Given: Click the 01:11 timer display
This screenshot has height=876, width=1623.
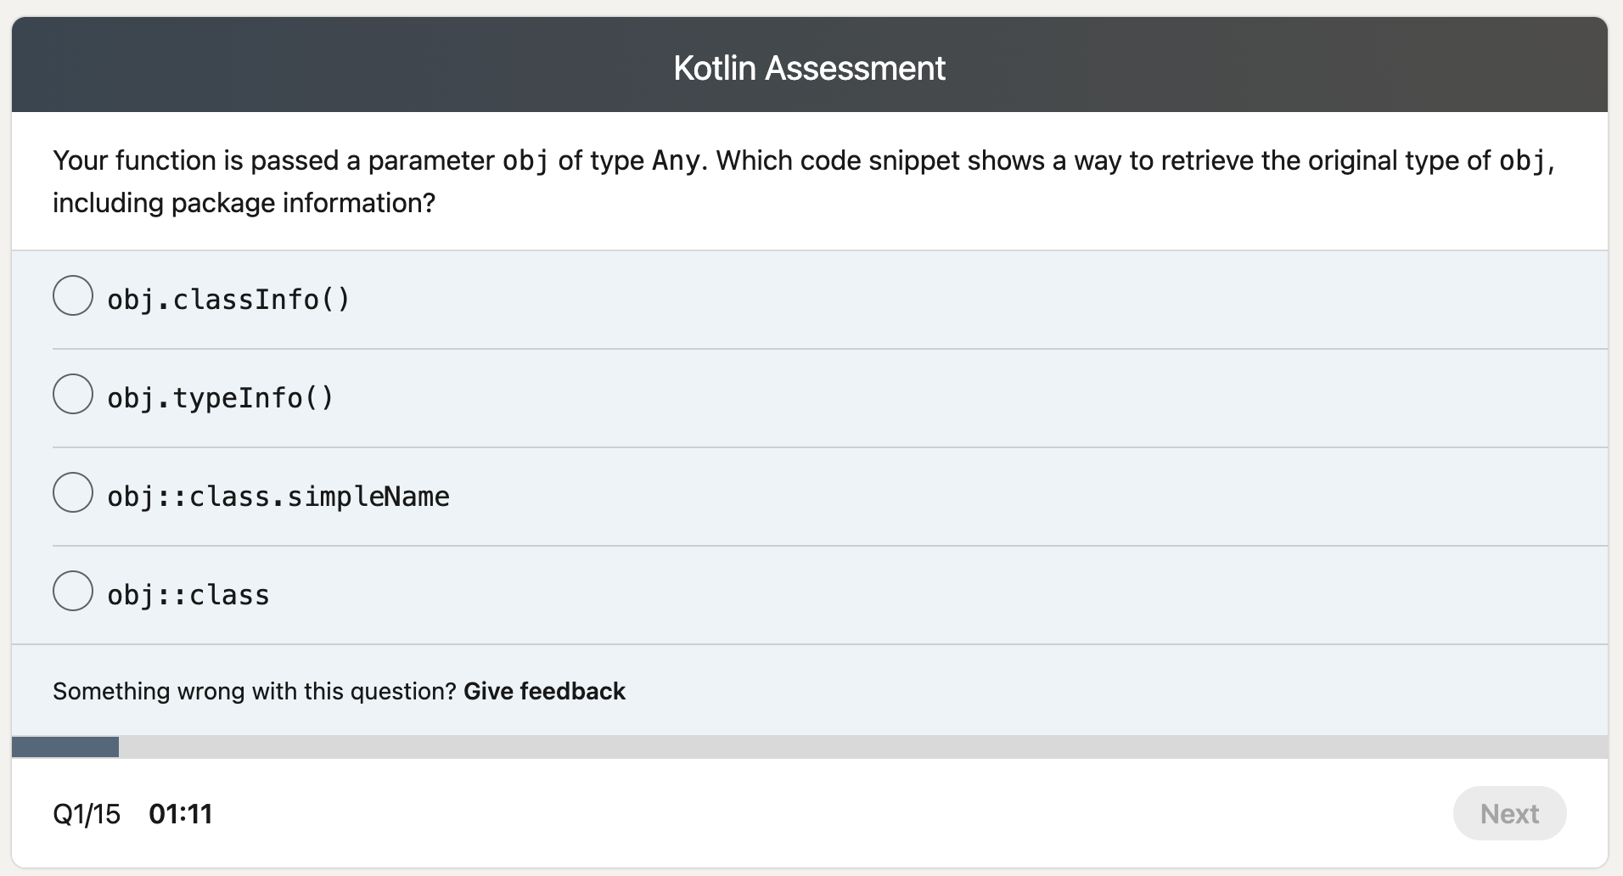Looking at the screenshot, I should [182, 813].
